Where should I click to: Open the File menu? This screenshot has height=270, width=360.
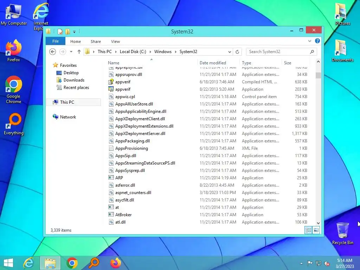(56, 41)
